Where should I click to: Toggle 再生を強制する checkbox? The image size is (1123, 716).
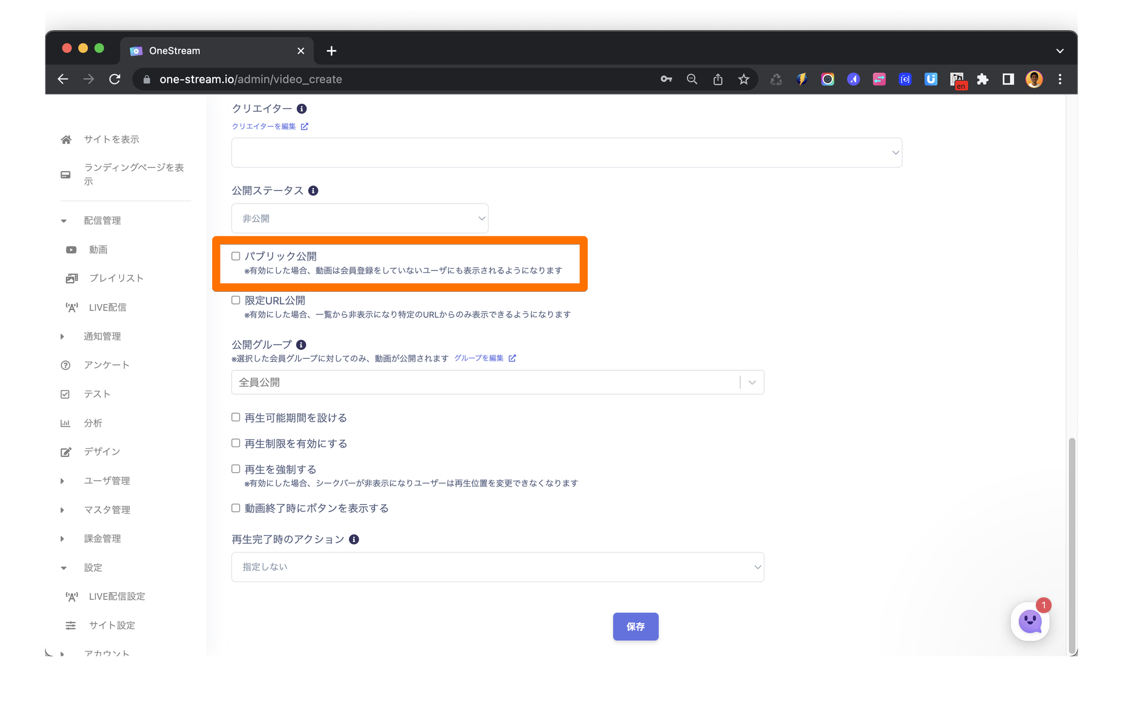coord(236,469)
